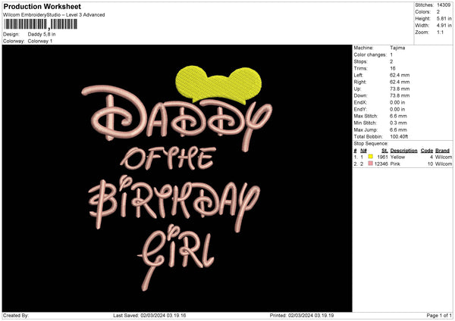Select the Right value 62.4 mm
Image resolution: width=455 pixels, height=321 pixels.
(x=400, y=83)
